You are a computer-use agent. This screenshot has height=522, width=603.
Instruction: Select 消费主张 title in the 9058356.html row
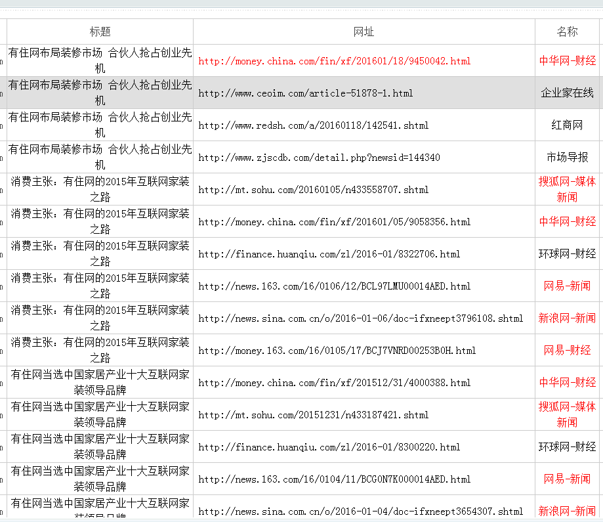pyautogui.click(x=100, y=221)
